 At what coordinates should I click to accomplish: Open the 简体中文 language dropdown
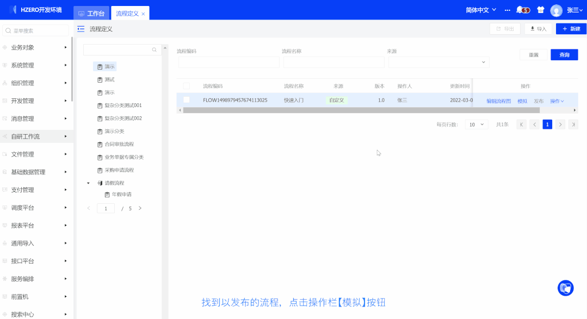(481, 10)
